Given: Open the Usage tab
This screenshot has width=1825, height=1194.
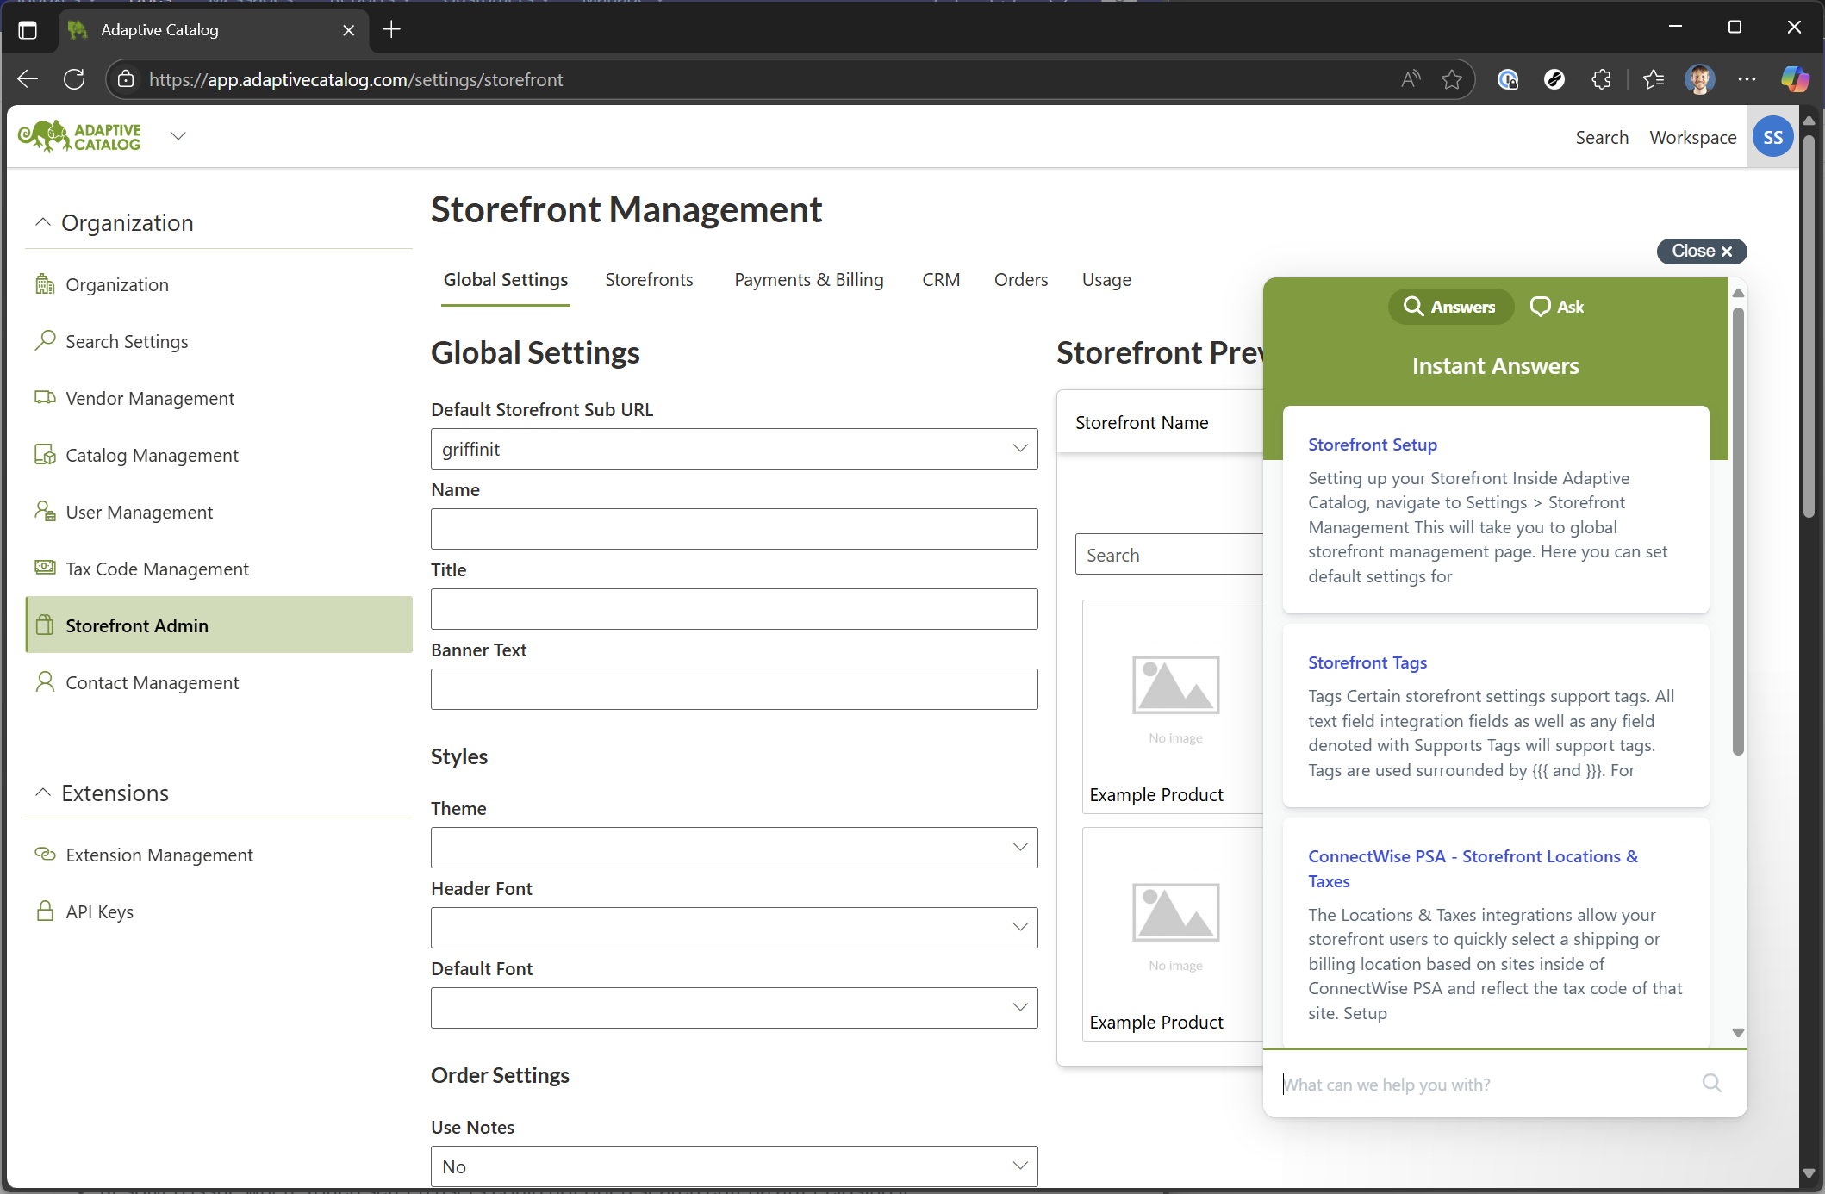Looking at the screenshot, I should [x=1106, y=280].
